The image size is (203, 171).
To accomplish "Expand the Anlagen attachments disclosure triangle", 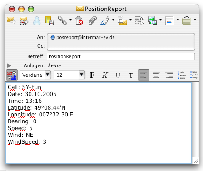I will coord(9,65).
